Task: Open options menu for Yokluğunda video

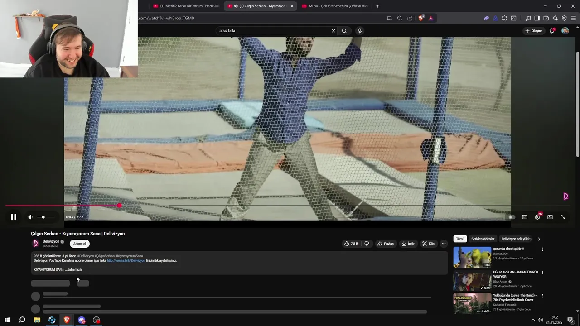Action: coord(542,296)
